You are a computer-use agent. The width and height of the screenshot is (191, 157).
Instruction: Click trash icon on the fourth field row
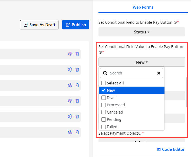(x=77, y=101)
